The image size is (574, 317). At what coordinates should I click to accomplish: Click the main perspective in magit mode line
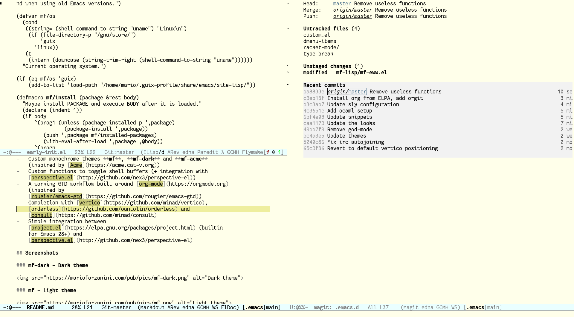[x=493, y=307]
